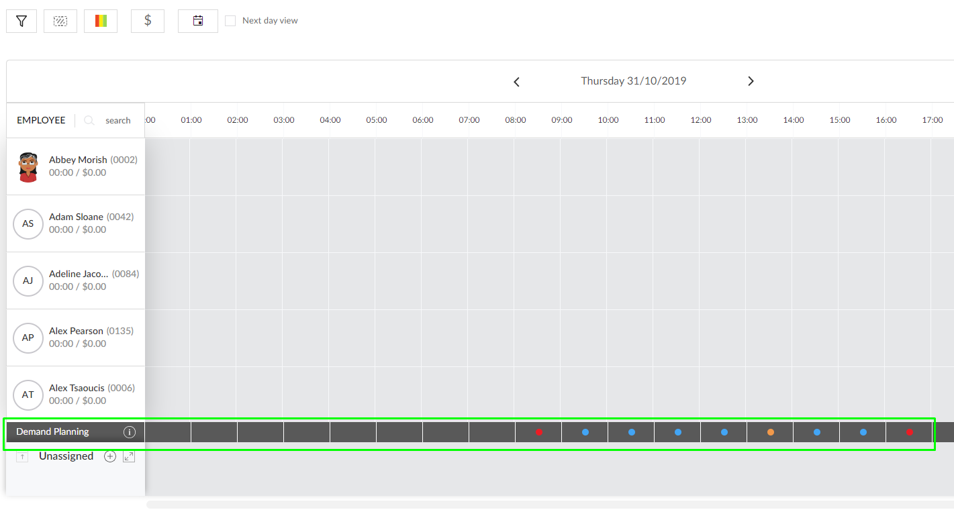This screenshot has height=512, width=954.
Task: Click the AS initials avatar
Action: 28,223
